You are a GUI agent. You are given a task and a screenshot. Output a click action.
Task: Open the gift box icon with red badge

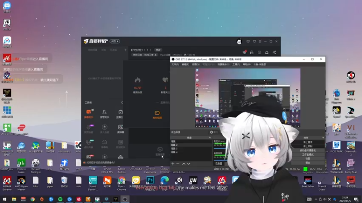pyautogui.click(x=244, y=52)
